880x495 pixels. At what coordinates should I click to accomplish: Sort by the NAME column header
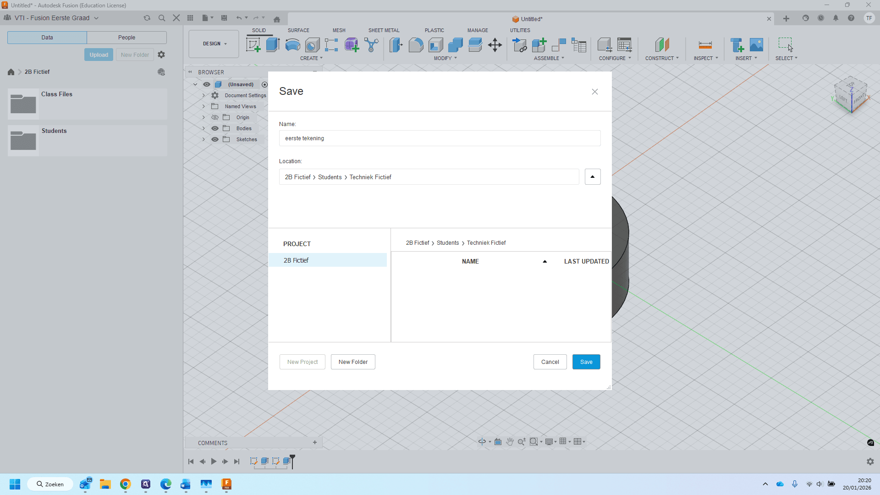pyautogui.click(x=470, y=261)
